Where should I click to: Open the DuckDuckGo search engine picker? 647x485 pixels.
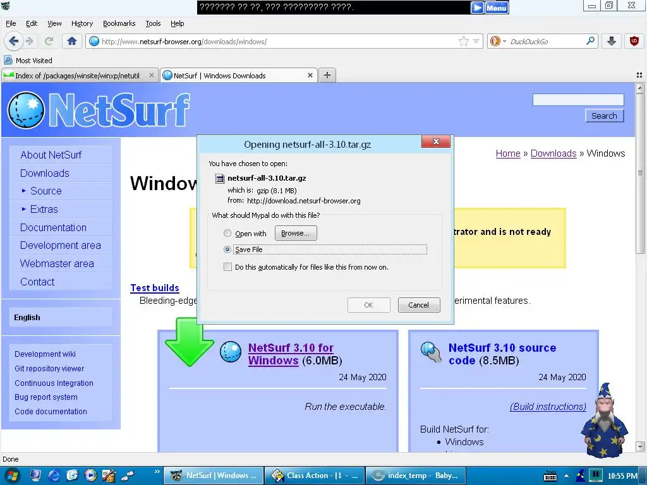click(497, 41)
